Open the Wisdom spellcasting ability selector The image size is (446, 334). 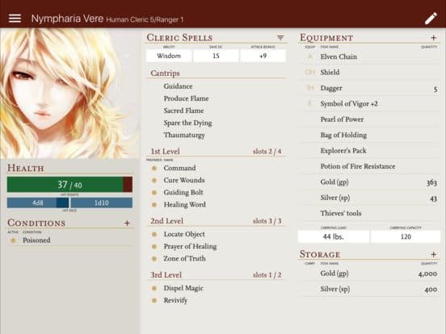point(169,56)
